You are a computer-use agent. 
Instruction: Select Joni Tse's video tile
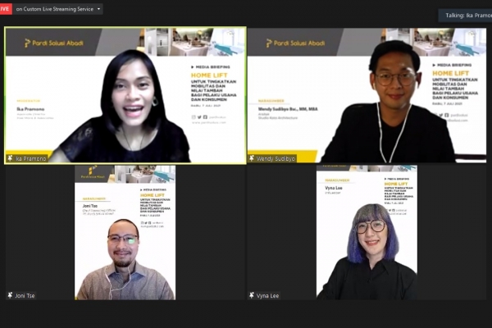[x=125, y=232]
